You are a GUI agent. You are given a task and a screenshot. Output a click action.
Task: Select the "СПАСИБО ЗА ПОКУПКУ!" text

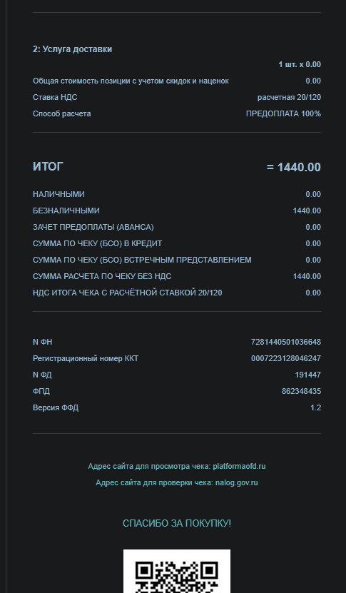177,523
